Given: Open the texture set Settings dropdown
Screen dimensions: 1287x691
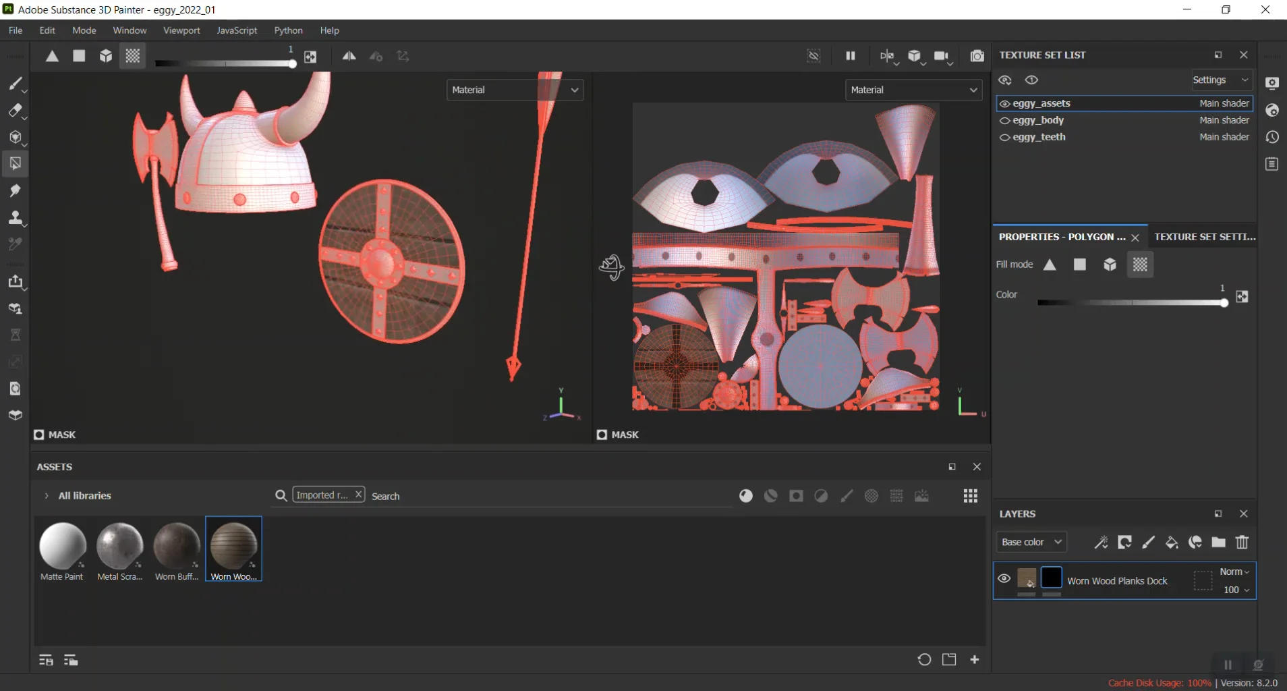Looking at the screenshot, I should (1221, 80).
